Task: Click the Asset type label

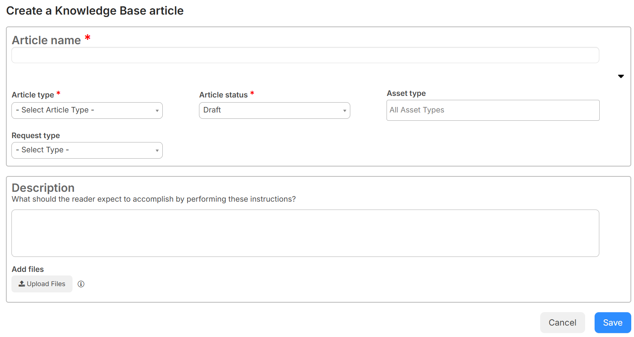Action: click(x=406, y=93)
